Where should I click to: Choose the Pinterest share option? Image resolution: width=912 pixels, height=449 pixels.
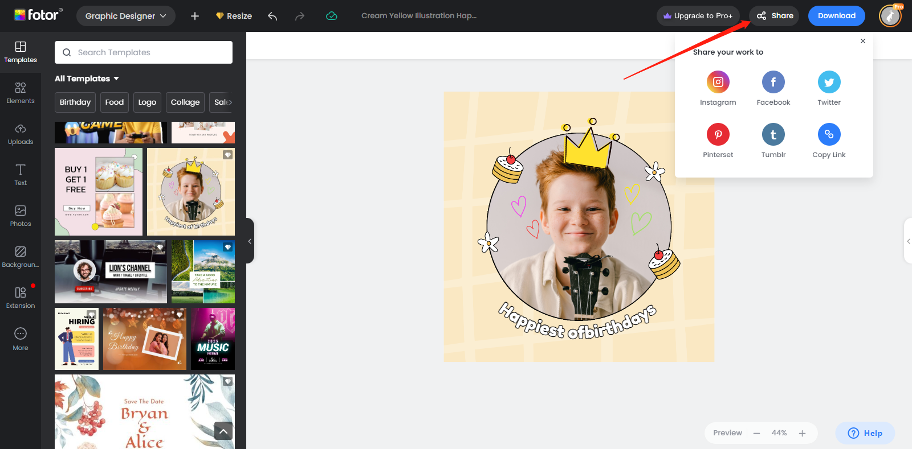click(x=718, y=134)
